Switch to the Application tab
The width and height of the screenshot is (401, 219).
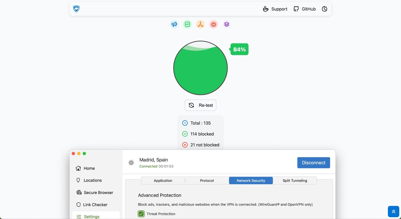tap(163, 181)
